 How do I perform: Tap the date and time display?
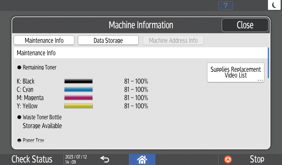pos(76,159)
